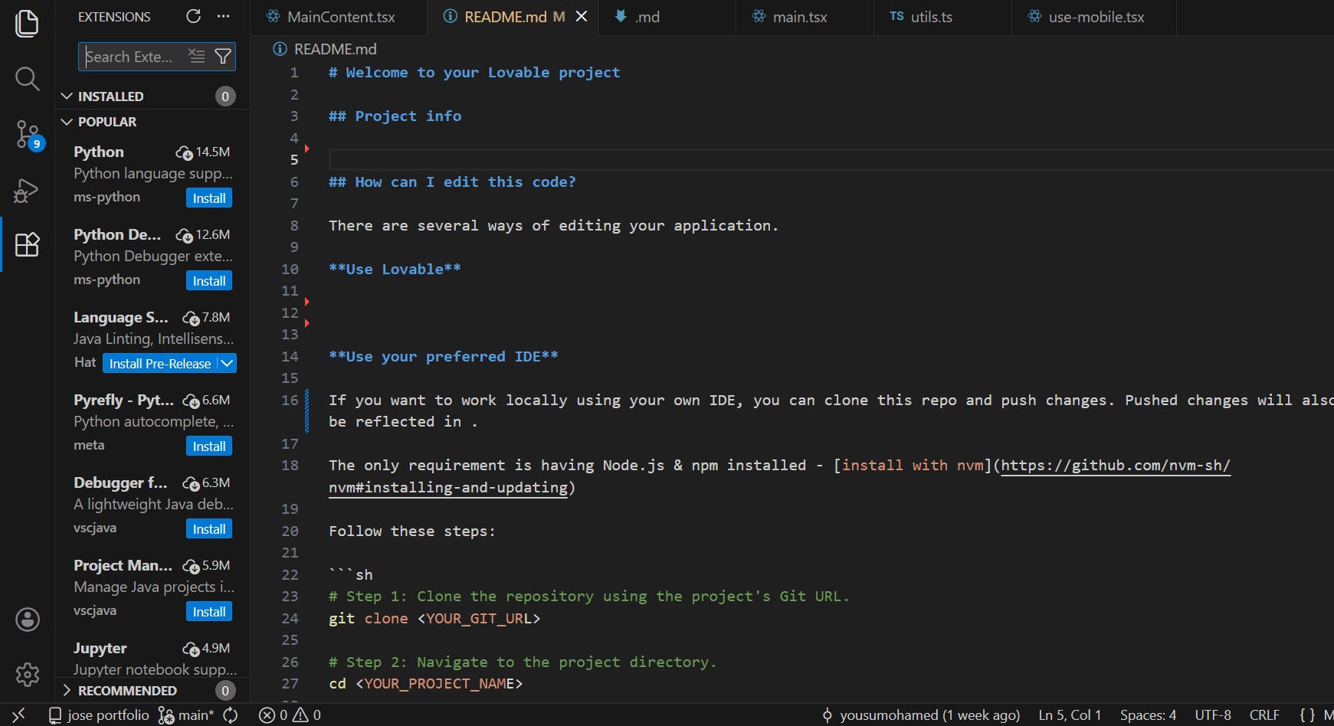Open the Run and Debug view
Viewport: 1334px width, 726px height.
coord(27,190)
